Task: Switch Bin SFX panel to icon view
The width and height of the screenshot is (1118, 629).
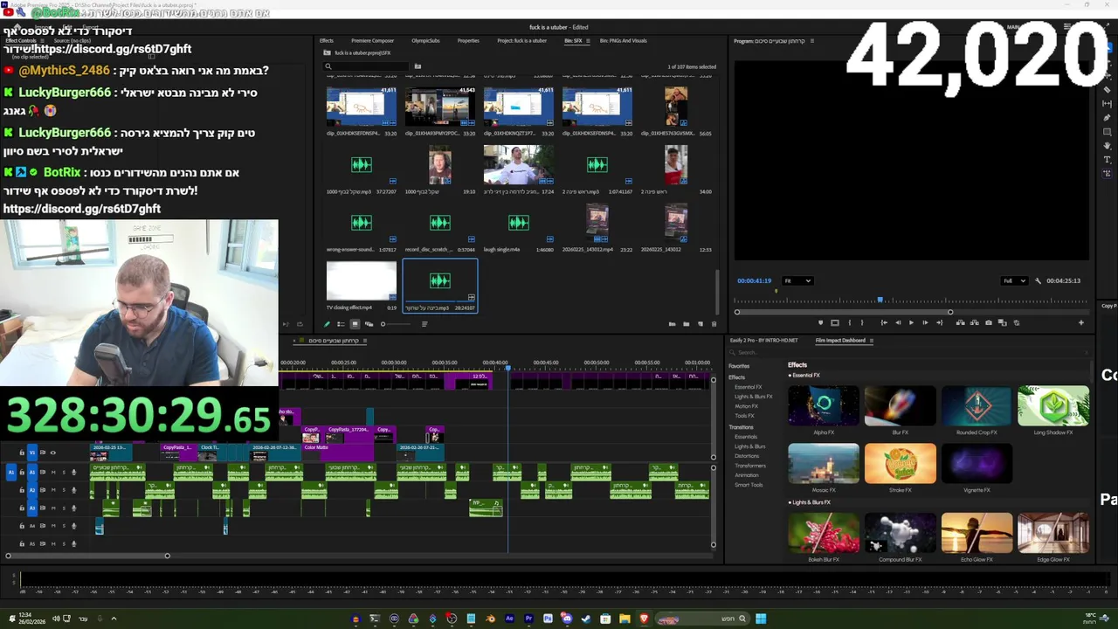Action: (355, 324)
